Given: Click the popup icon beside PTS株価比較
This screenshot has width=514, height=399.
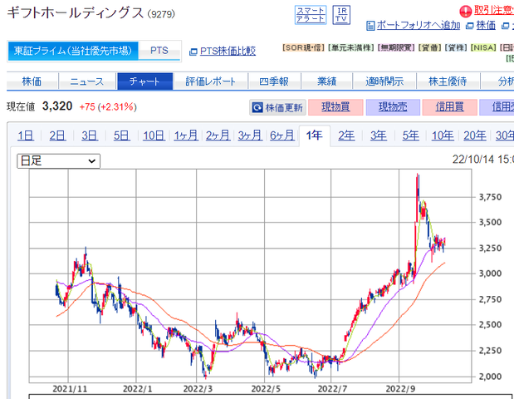Looking at the screenshot, I should (x=193, y=52).
